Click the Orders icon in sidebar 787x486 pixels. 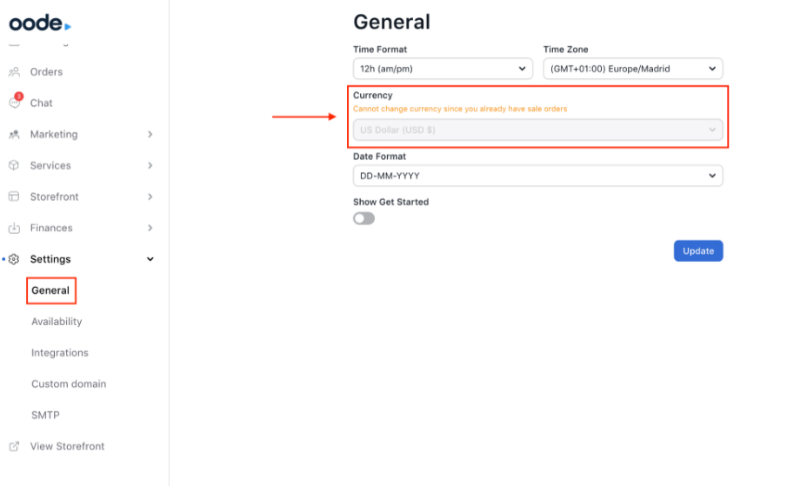point(14,72)
